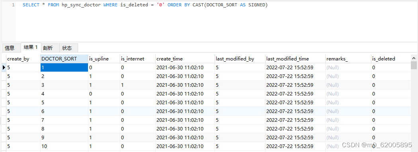Screen dimensions: 418x152
Task: Select DOCTOR_SORT cell with value 3
Action: (64, 85)
